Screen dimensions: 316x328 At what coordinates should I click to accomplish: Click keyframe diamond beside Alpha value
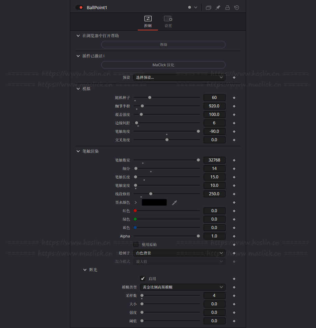234,236
